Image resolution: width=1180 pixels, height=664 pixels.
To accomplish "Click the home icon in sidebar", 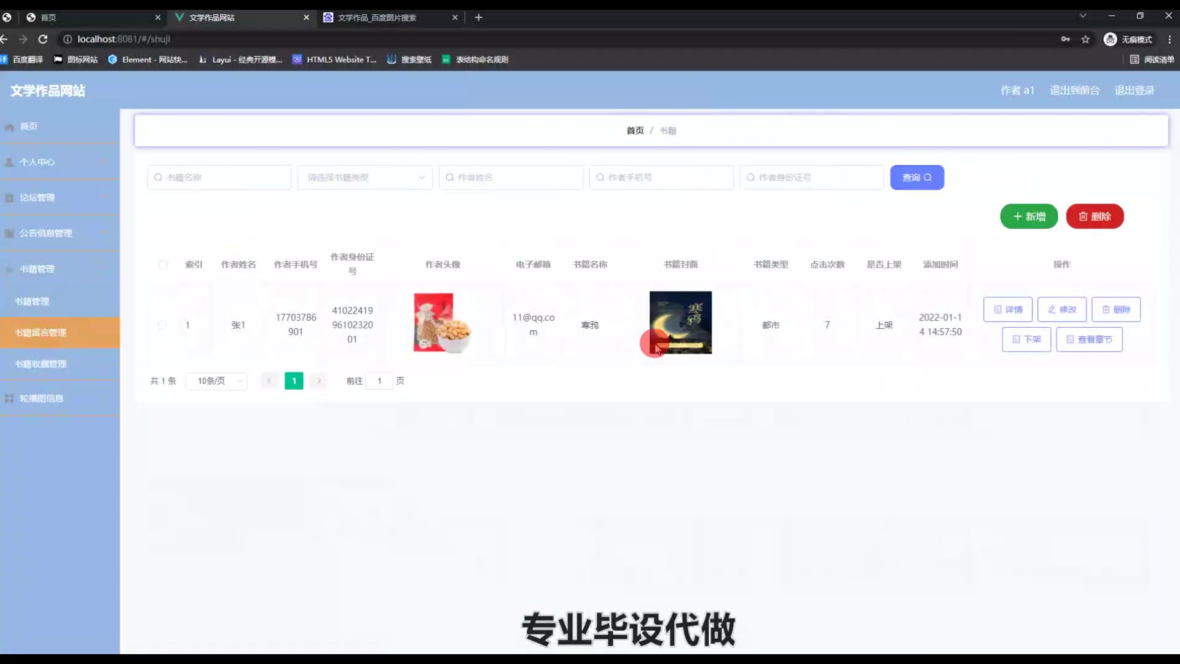I will point(9,127).
